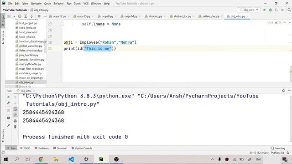This screenshot has height=164, width=292.
Task: Open the File menu
Action: 10,4
